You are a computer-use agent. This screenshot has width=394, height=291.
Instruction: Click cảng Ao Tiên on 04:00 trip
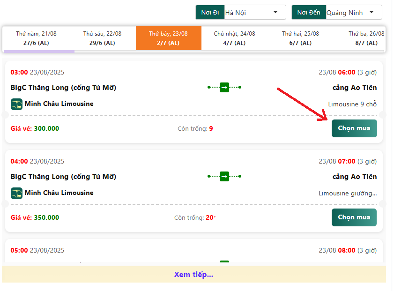355,177
